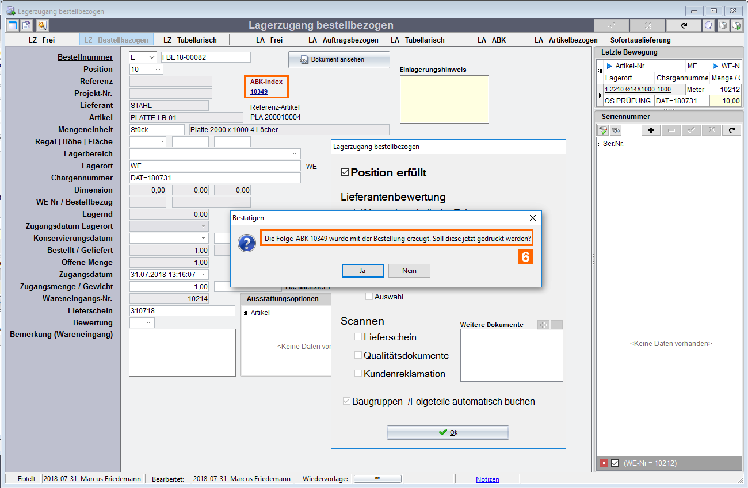Open the order type dropdown showing E
Image resolution: width=748 pixels, height=488 pixels.
(151, 57)
